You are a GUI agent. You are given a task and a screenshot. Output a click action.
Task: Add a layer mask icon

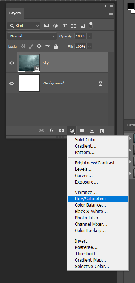62,130
